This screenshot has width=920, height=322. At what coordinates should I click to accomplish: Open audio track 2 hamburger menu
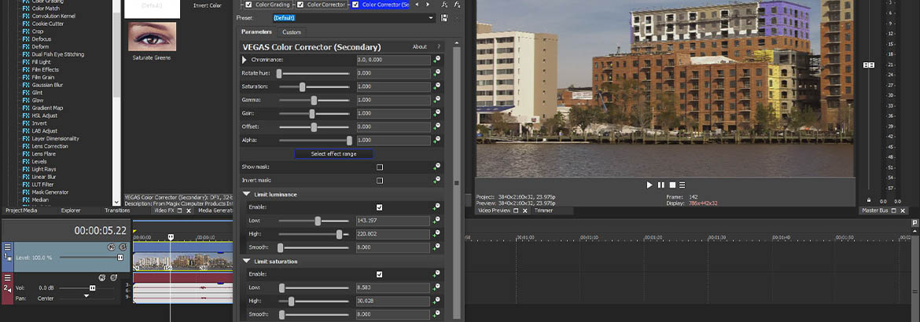click(x=7, y=278)
